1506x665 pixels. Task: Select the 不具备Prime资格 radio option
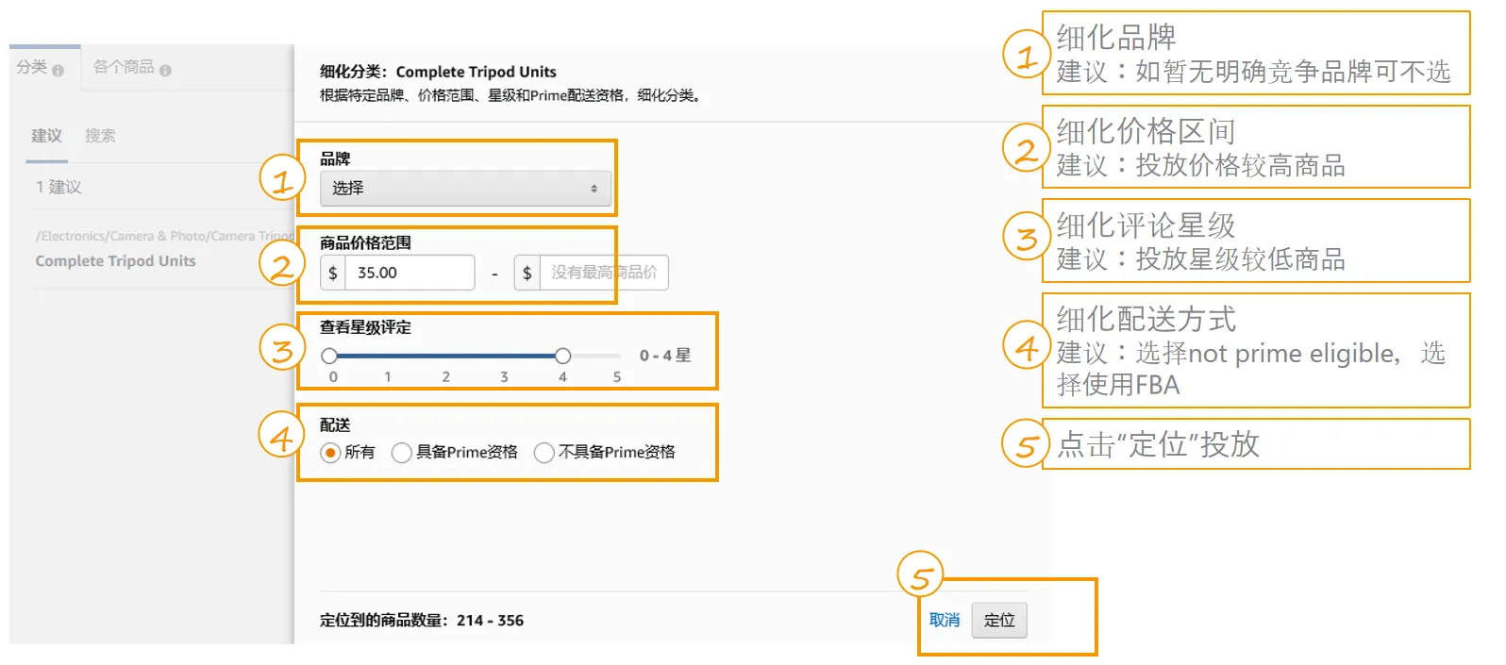click(x=544, y=453)
